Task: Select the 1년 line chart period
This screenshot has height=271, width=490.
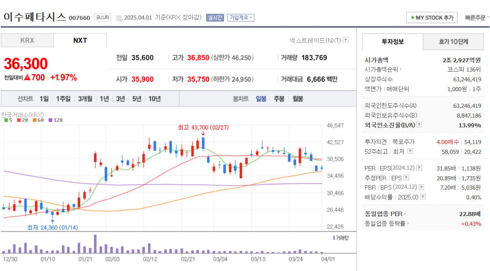Action: pos(104,99)
